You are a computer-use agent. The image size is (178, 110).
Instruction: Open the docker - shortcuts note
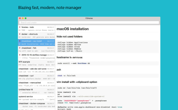(x=36, y=36)
